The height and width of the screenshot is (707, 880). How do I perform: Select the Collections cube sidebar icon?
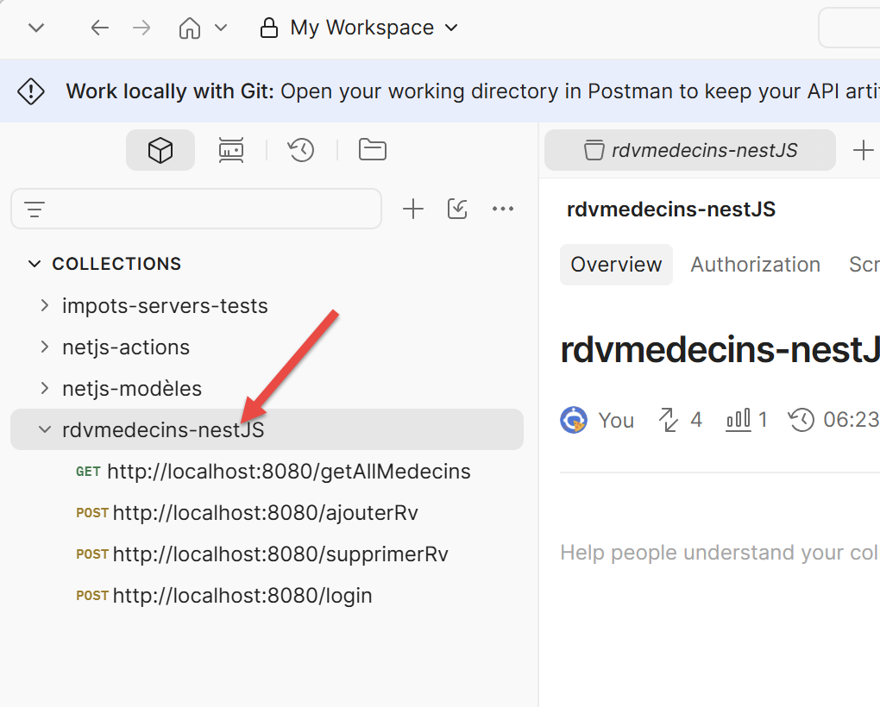coord(160,150)
